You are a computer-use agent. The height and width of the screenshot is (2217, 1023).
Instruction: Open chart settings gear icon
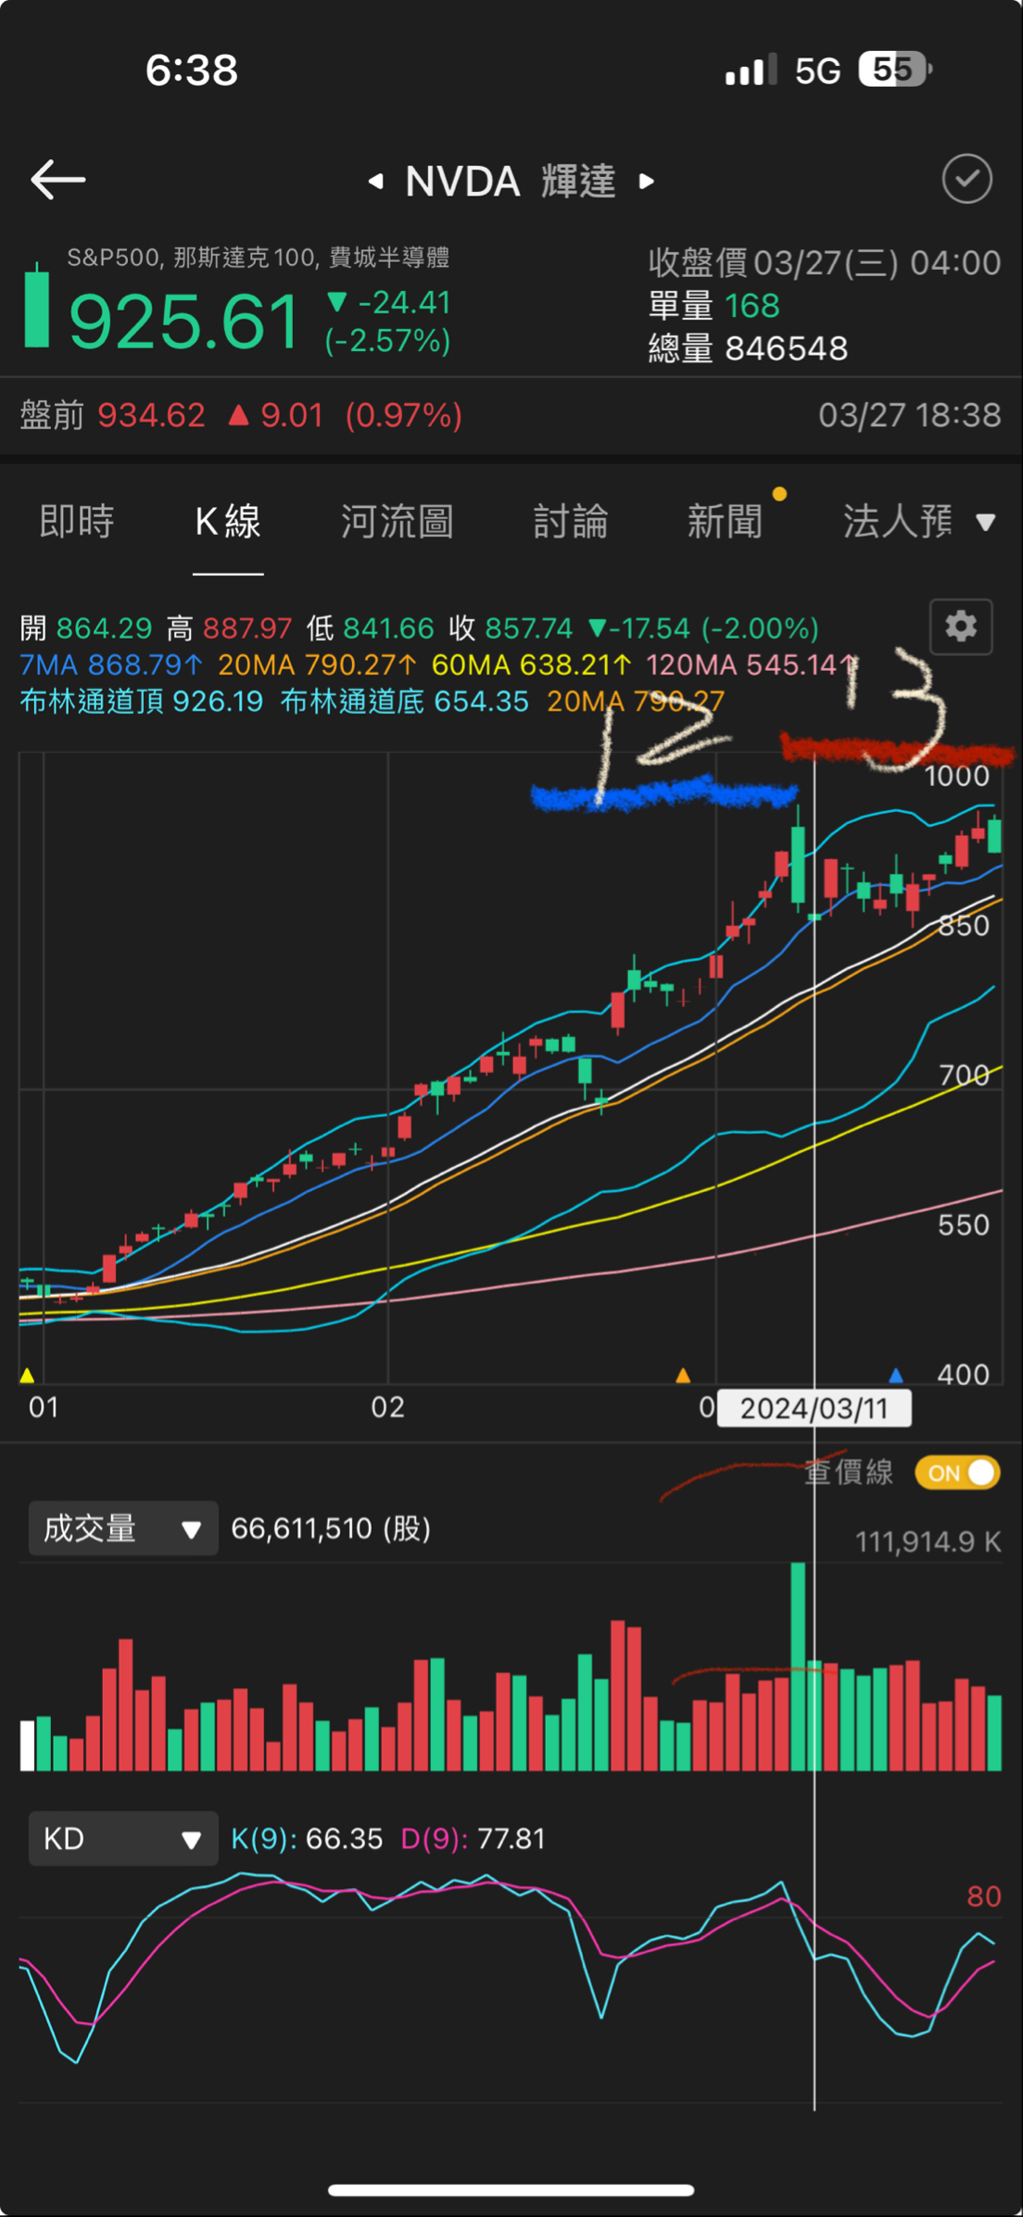point(961,627)
